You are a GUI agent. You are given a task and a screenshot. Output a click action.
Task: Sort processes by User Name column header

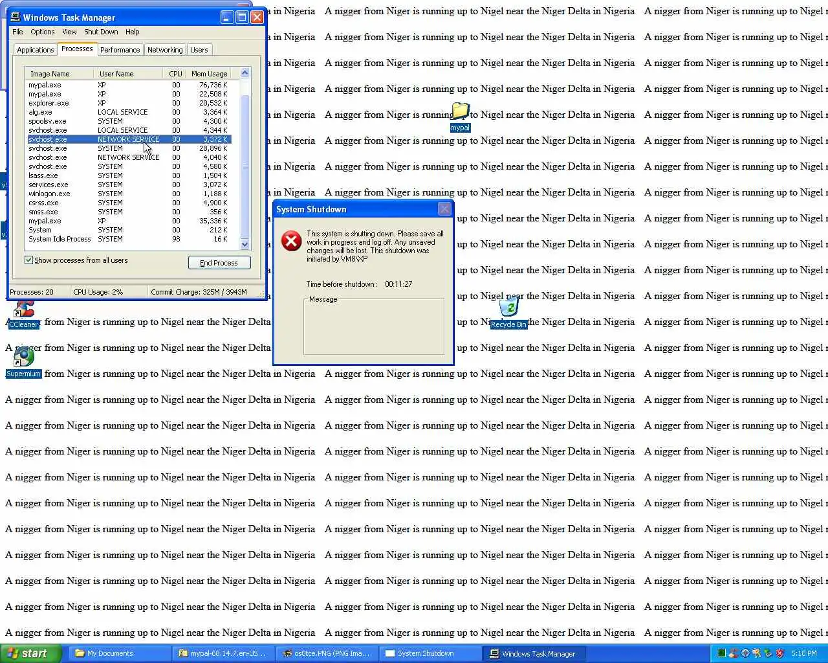click(128, 74)
